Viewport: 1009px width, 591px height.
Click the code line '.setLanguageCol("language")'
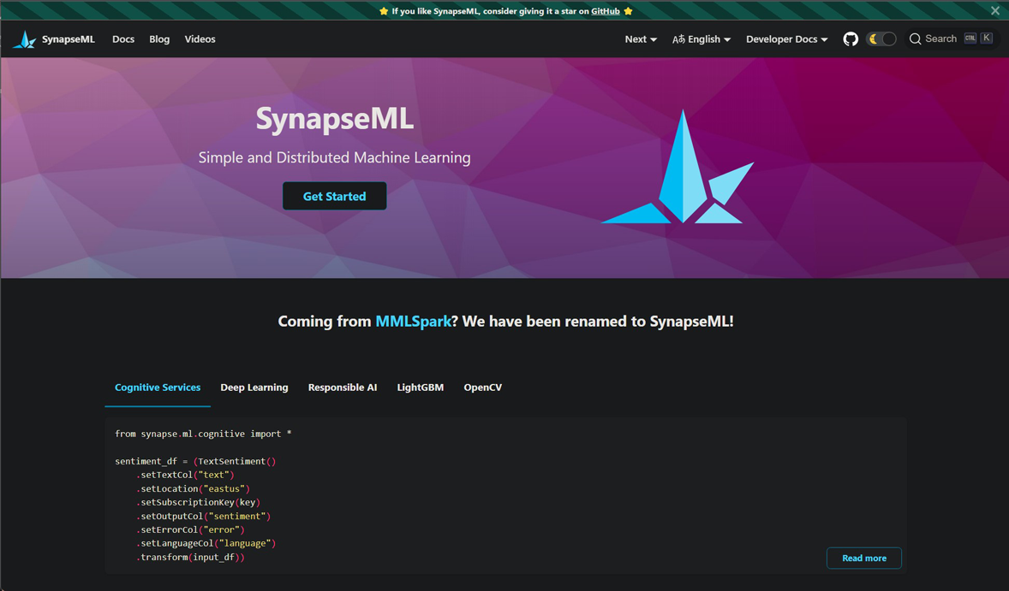pos(206,543)
